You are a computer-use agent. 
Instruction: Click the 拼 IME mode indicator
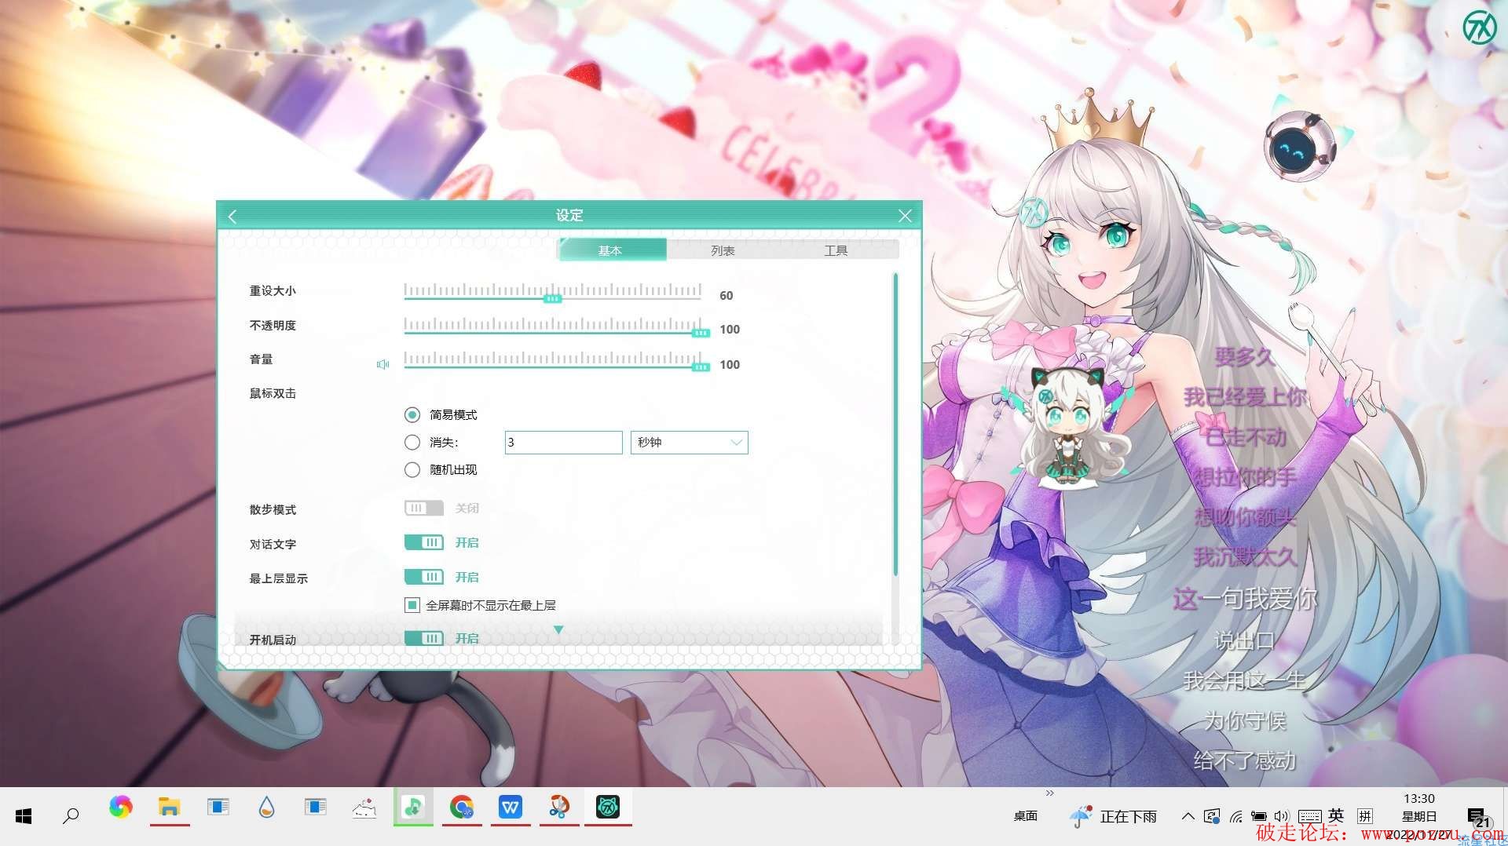(x=1365, y=816)
